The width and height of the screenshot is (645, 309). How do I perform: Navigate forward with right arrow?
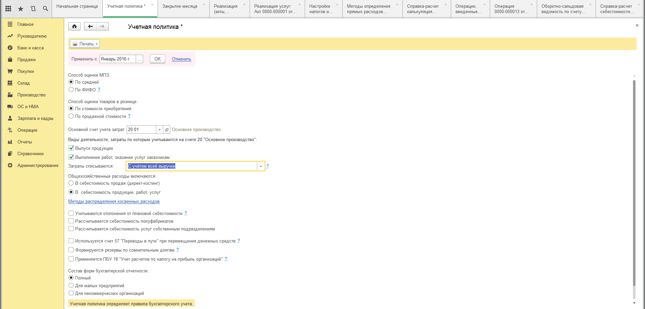[102, 27]
